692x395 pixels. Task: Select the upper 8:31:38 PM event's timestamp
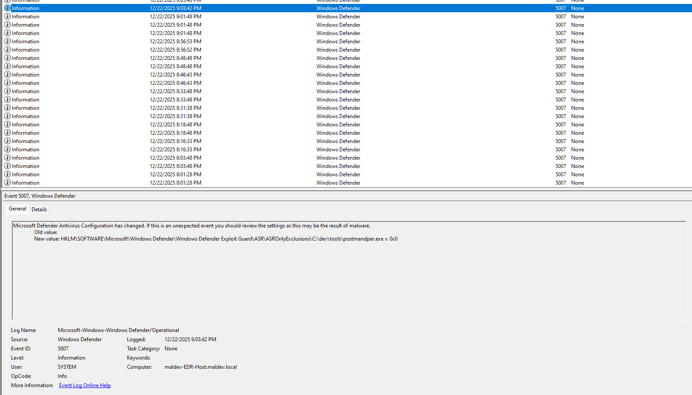click(176, 108)
